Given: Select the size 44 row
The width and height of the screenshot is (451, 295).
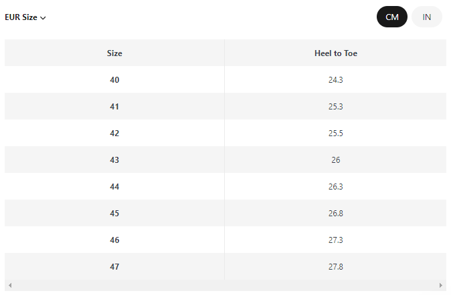Looking at the screenshot, I should [225, 186].
